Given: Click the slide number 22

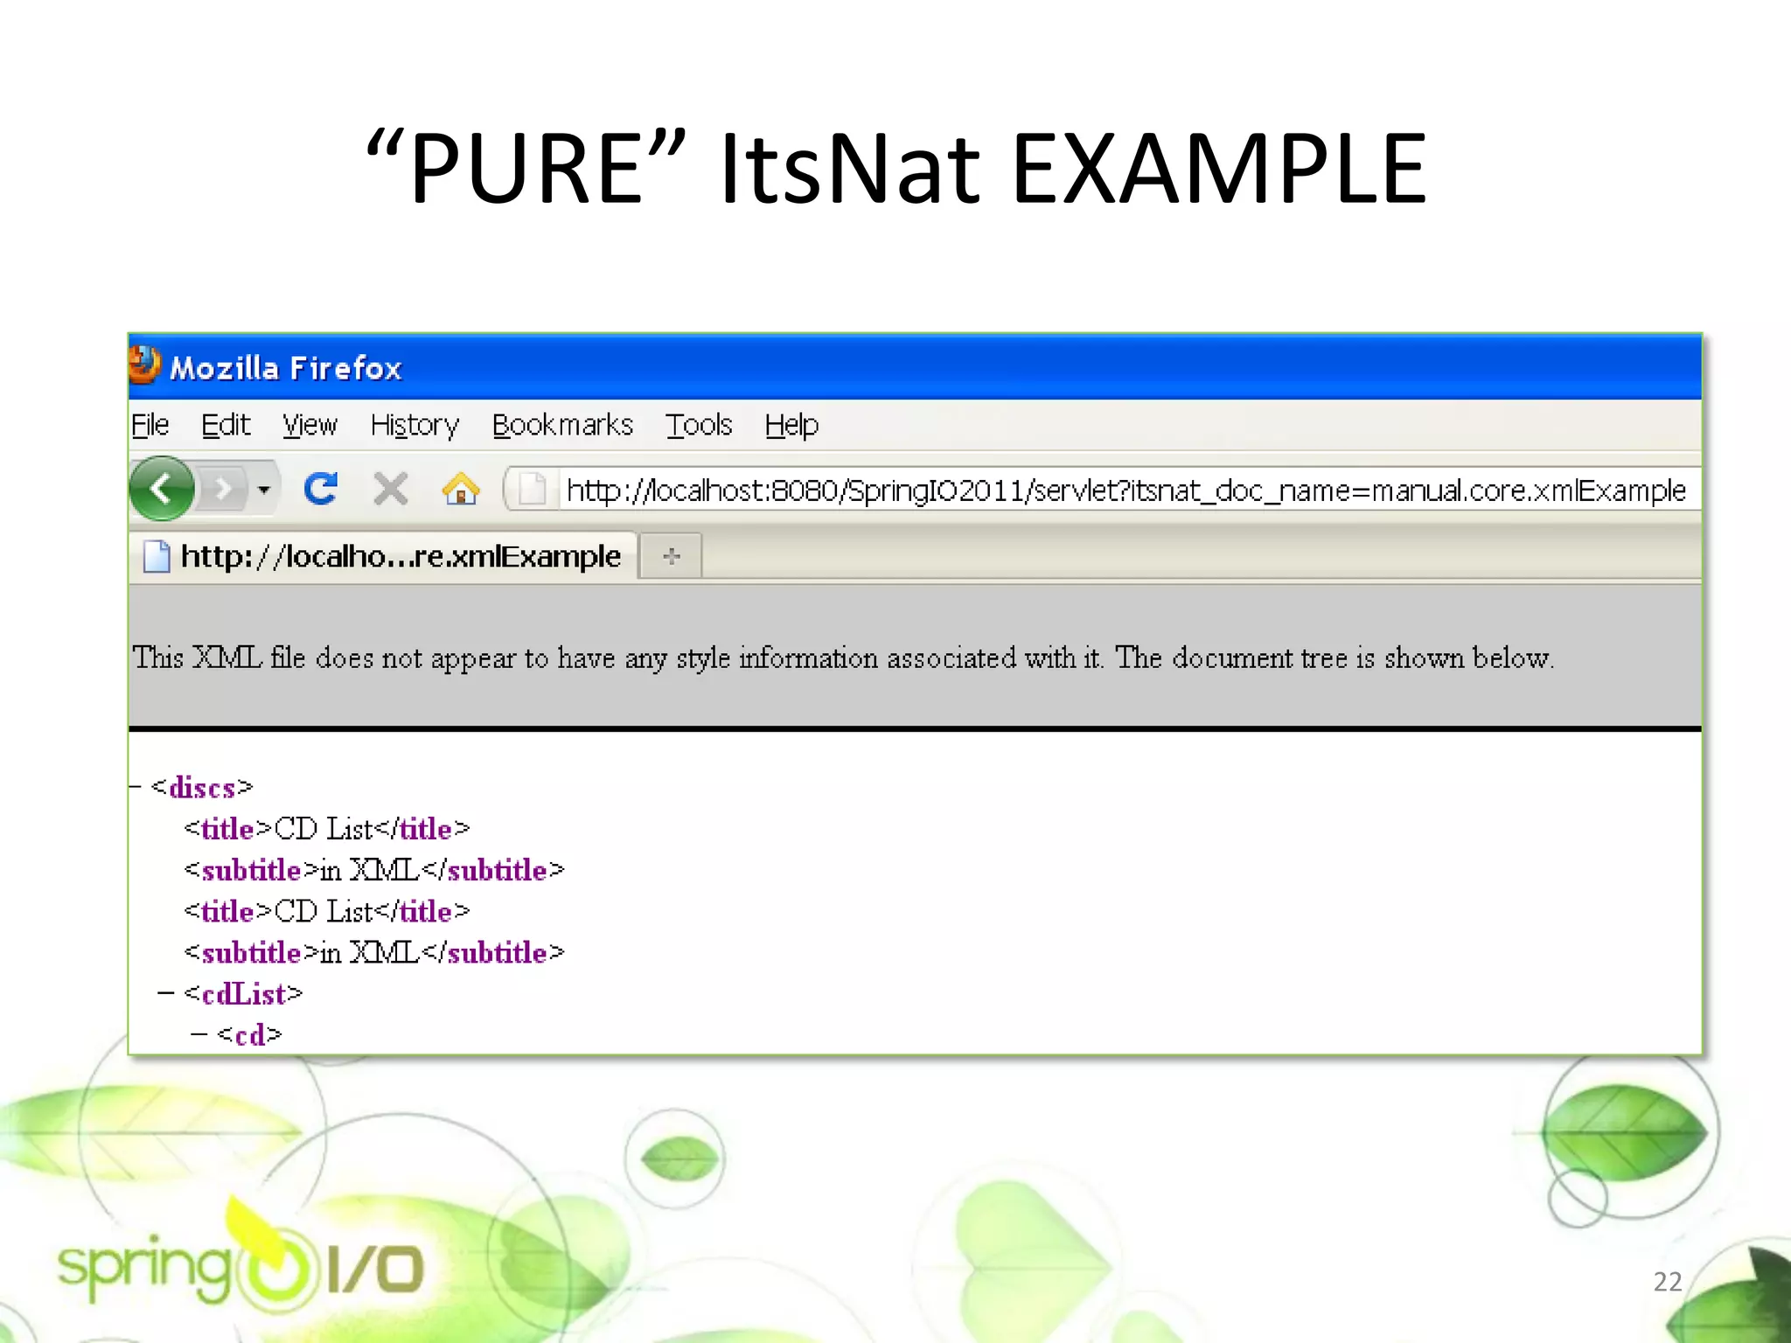Looking at the screenshot, I should [x=1668, y=1281].
